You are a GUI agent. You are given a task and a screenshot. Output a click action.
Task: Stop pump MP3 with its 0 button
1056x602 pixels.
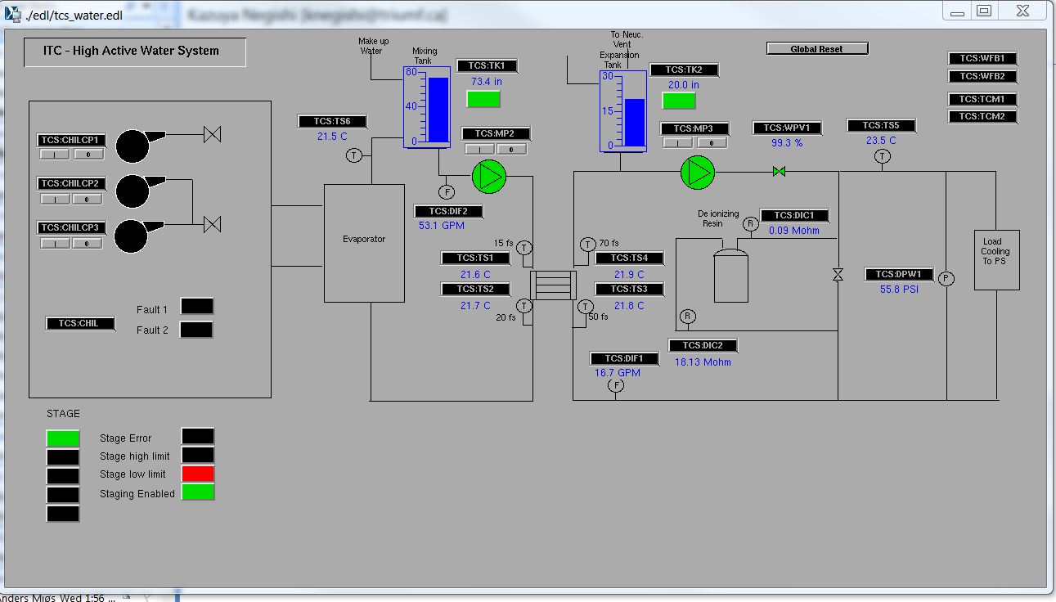pyautogui.click(x=712, y=142)
